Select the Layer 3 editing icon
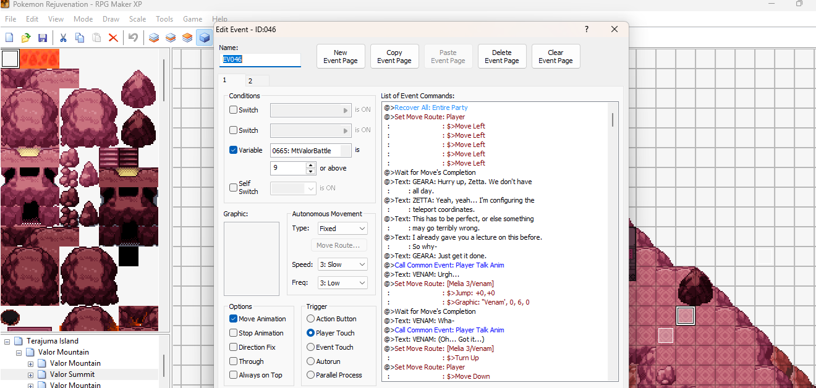The width and height of the screenshot is (816, 388). [x=187, y=38]
